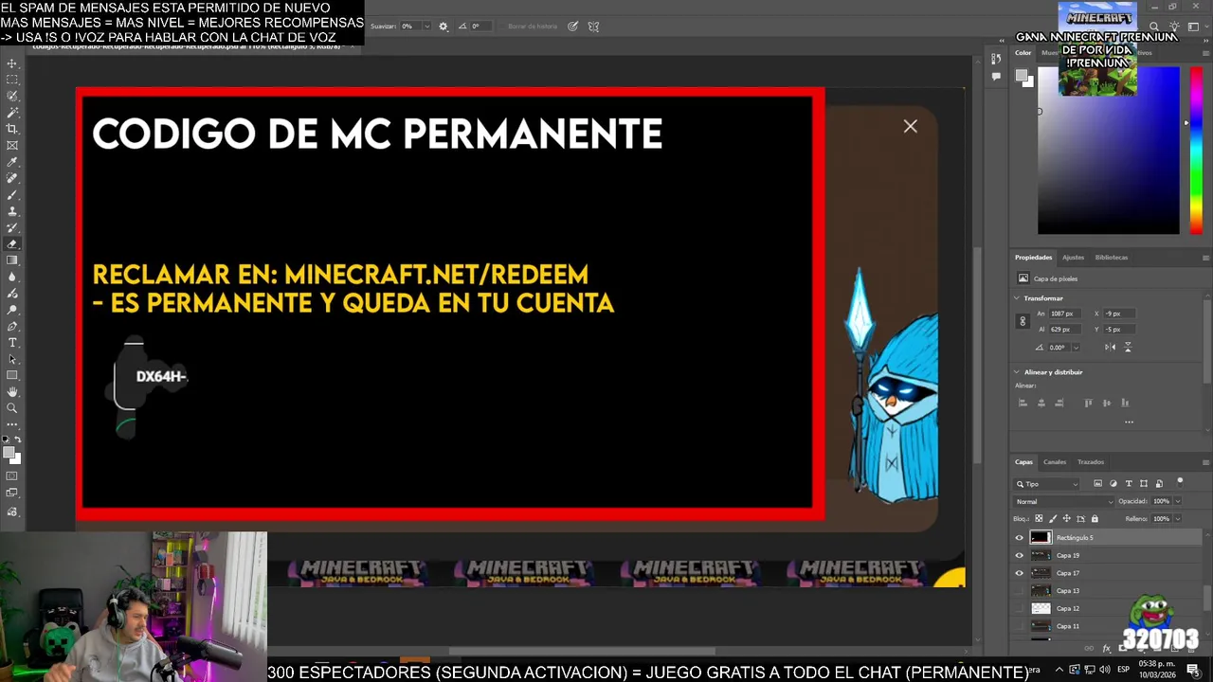Screen dimensions: 1213x682
Task: Align horizontal centers in the Alinear section
Action: pos(1041,403)
